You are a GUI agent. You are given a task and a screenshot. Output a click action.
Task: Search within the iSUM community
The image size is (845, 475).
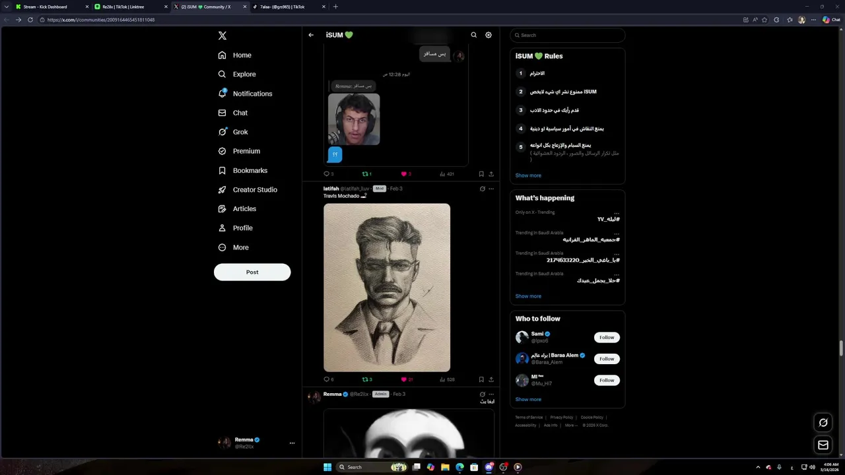click(x=473, y=35)
